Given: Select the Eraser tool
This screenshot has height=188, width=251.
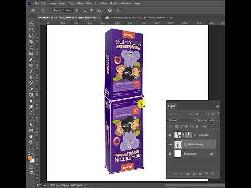Looking at the screenshot, I should pos(31,89).
